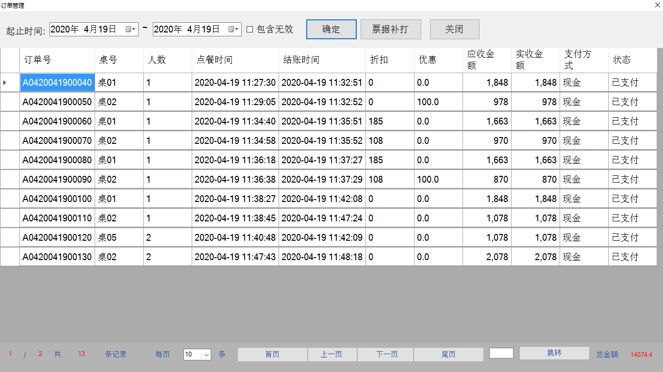
Task: Select order A0420041900040
Action: click(x=57, y=83)
